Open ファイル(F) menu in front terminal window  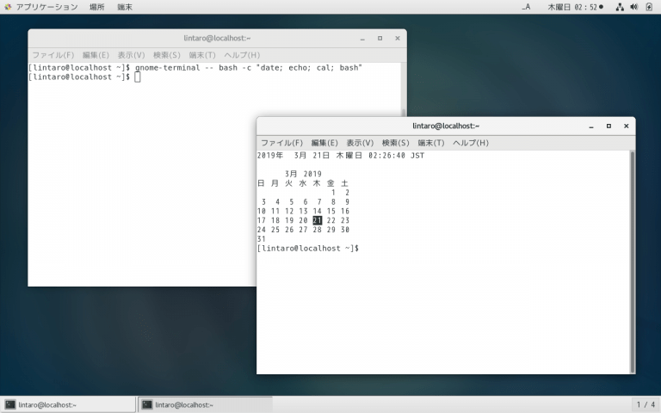tap(281, 143)
